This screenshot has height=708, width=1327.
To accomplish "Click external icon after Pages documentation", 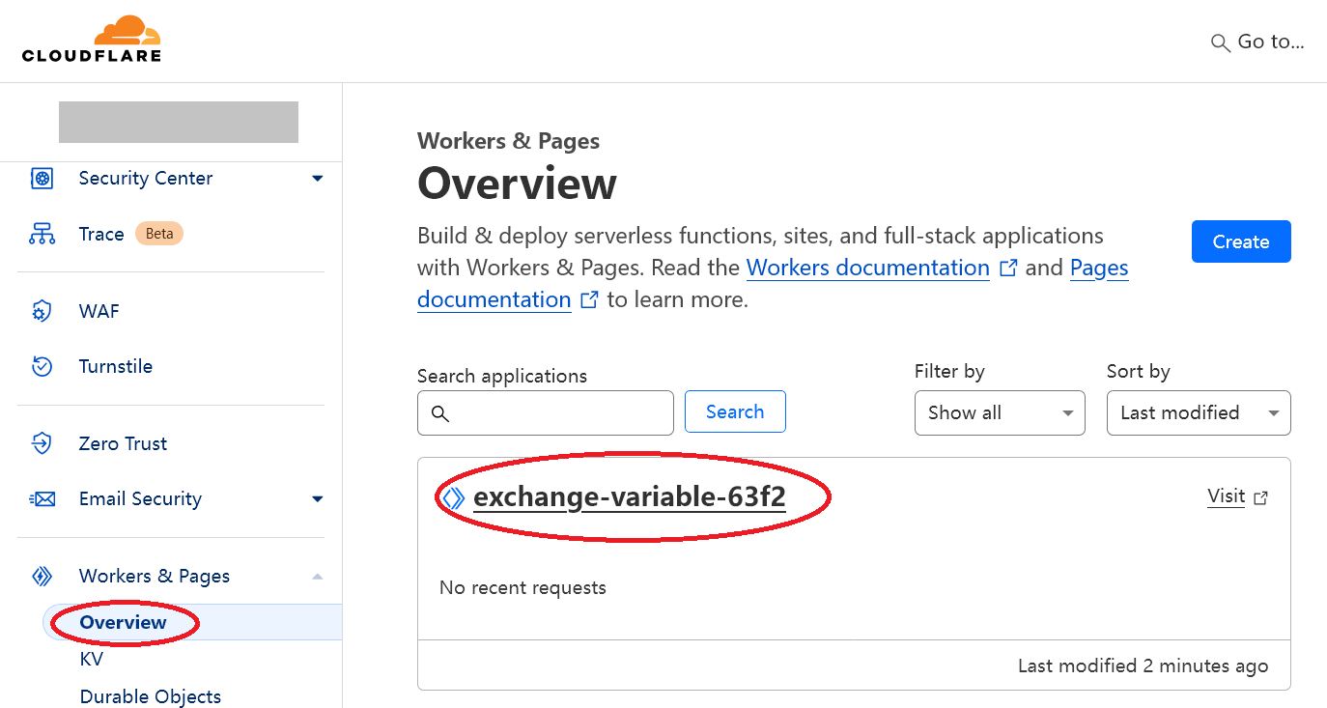I will click(x=589, y=300).
